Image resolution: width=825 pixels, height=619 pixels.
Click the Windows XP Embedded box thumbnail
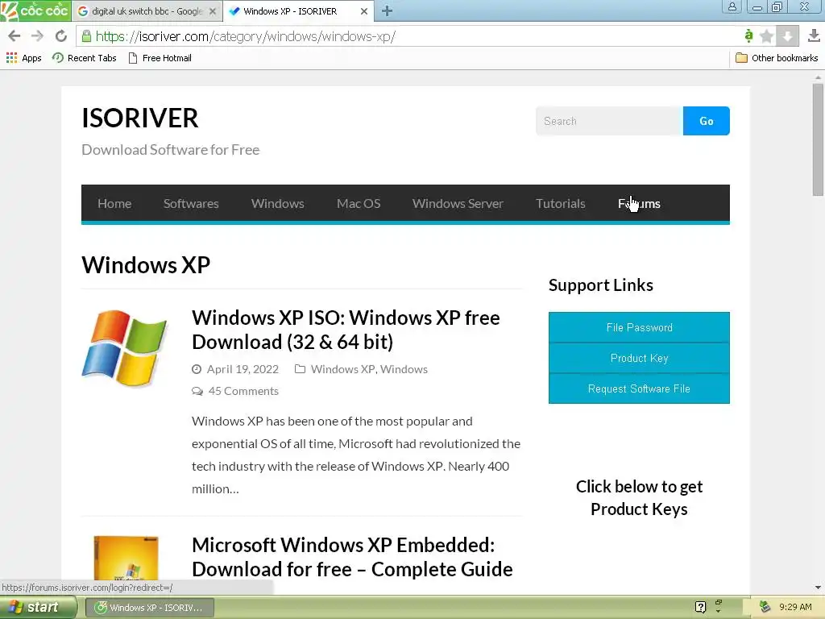coord(126,559)
